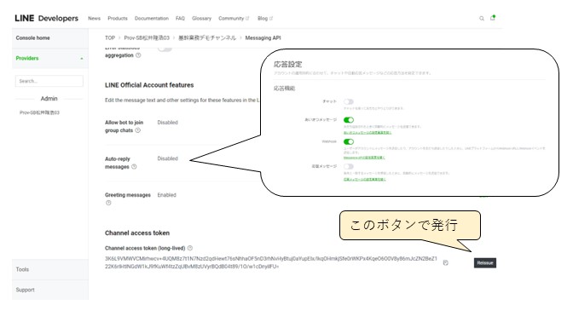The image size is (573, 322).
Task: Open the search icon in the header
Action: (x=482, y=19)
